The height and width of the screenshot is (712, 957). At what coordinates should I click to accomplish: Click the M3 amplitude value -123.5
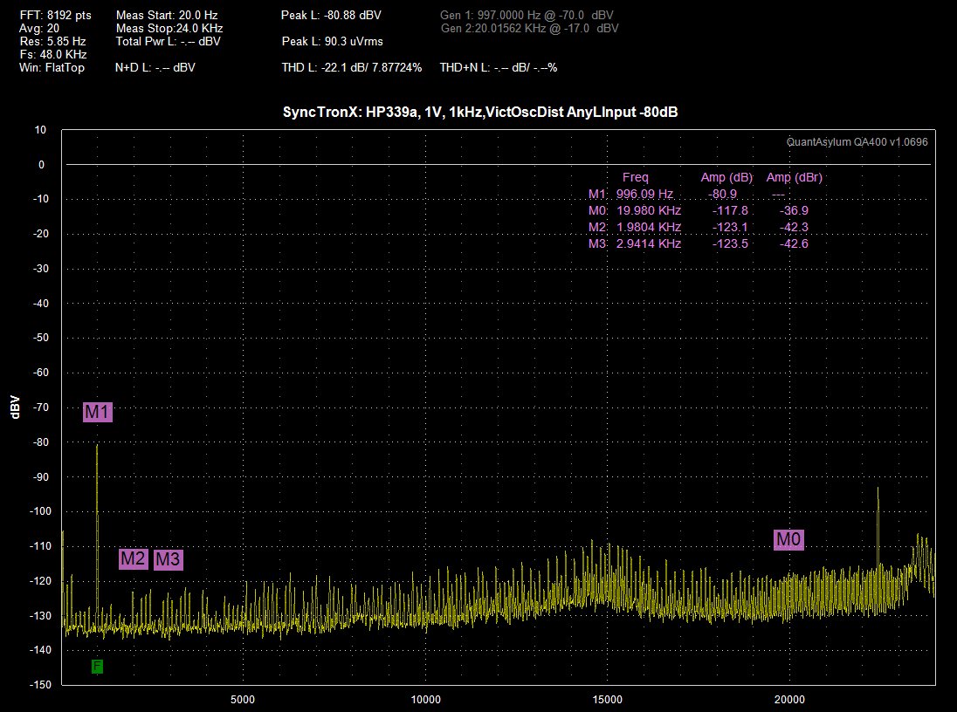[x=730, y=243]
